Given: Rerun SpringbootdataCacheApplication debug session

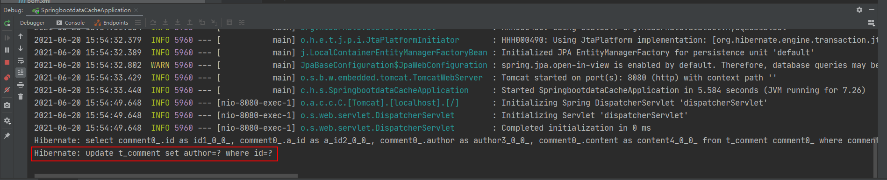Looking at the screenshot, I should coord(7,23).
